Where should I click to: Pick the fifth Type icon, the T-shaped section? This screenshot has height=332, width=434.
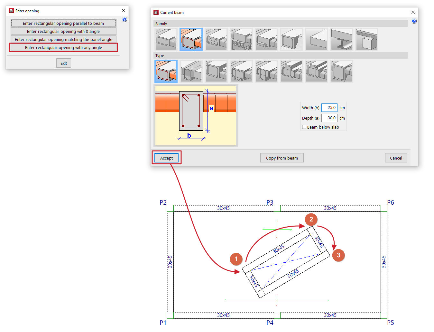pos(266,71)
